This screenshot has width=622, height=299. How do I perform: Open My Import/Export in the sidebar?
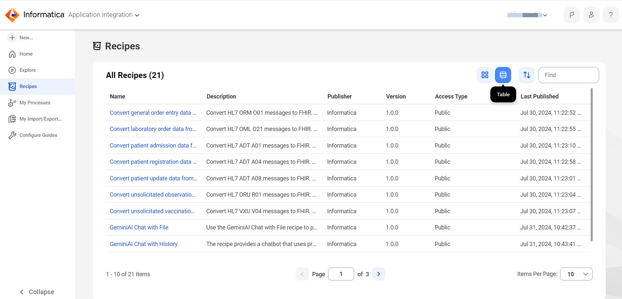[37, 119]
